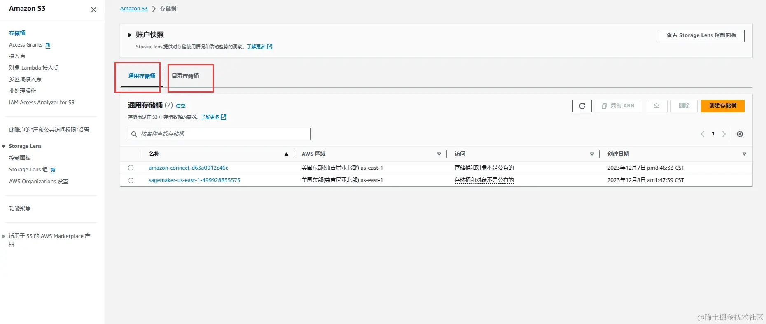Screen dimensions: 766x324
Task: Open 多区域接入点 in sidebar
Action: [25, 79]
